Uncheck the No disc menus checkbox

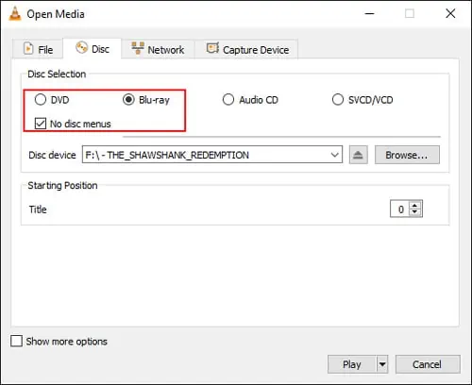(x=41, y=124)
